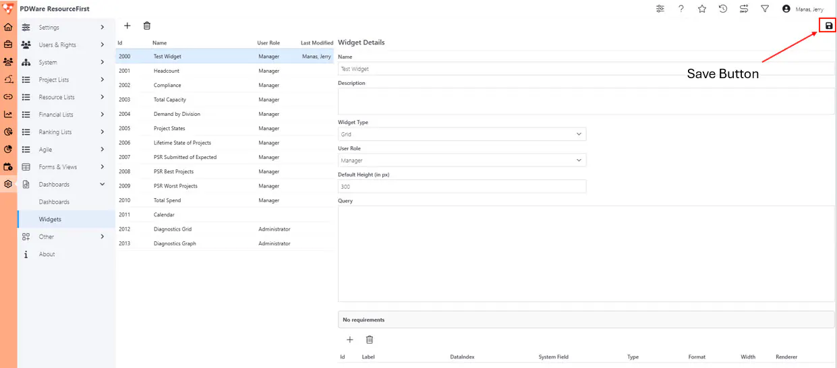Delete column with lower trash icon
This screenshot has height=368, width=837.
point(370,340)
